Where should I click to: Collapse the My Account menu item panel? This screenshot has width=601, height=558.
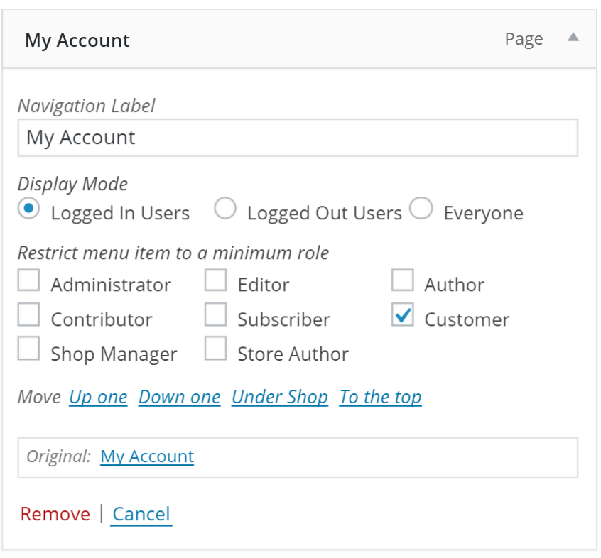[x=573, y=38]
